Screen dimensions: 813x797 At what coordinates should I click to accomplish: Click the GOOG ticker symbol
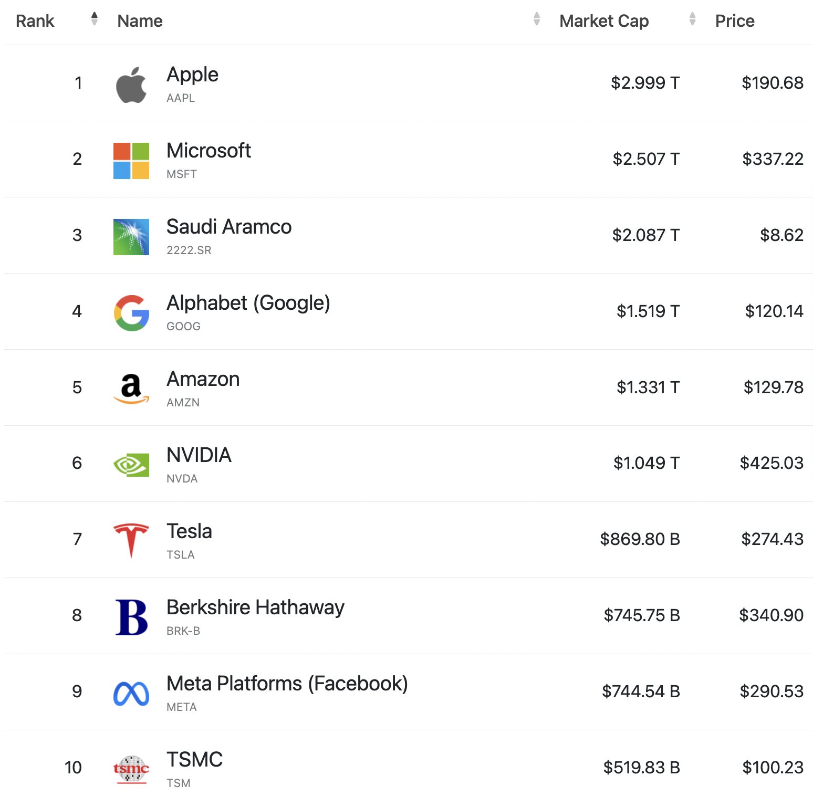pos(183,327)
